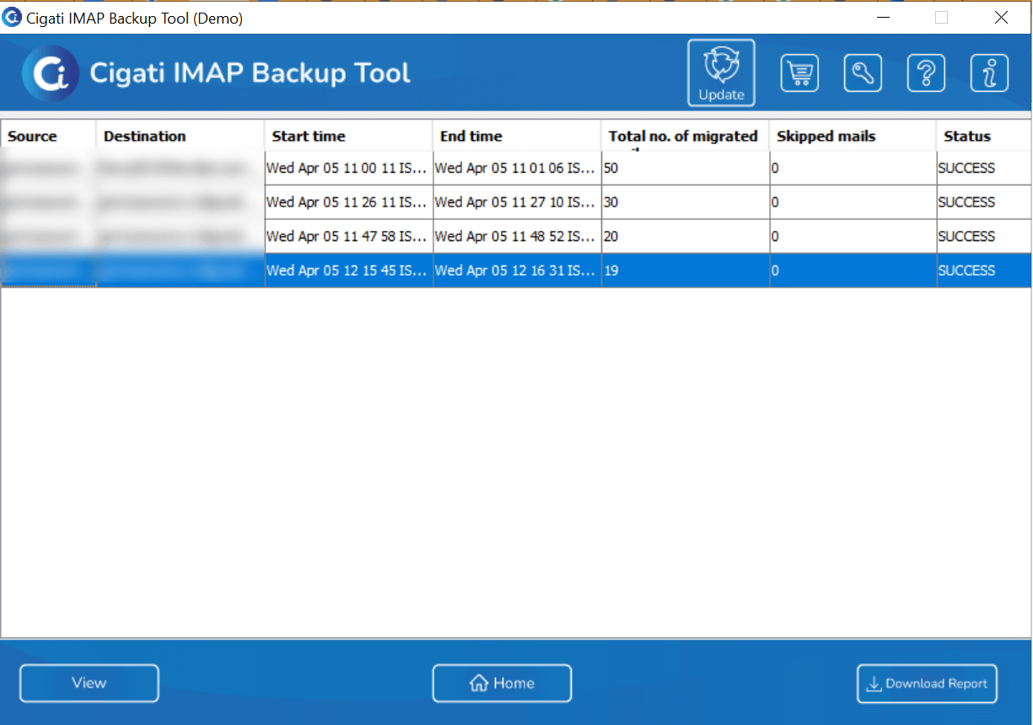Image resolution: width=1033 pixels, height=725 pixels.
Task: Open the shopping cart purchase icon
Action: pyautogui.click(x=799, y=73)
